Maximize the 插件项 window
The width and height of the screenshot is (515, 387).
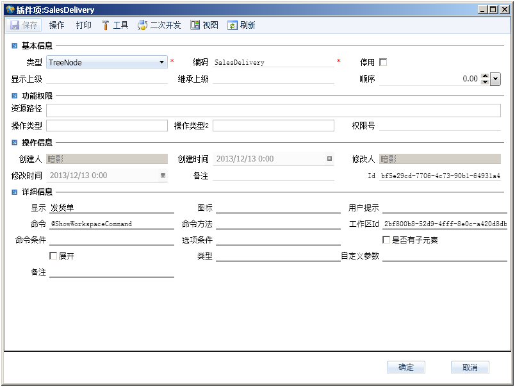click(x=493, y=10)
